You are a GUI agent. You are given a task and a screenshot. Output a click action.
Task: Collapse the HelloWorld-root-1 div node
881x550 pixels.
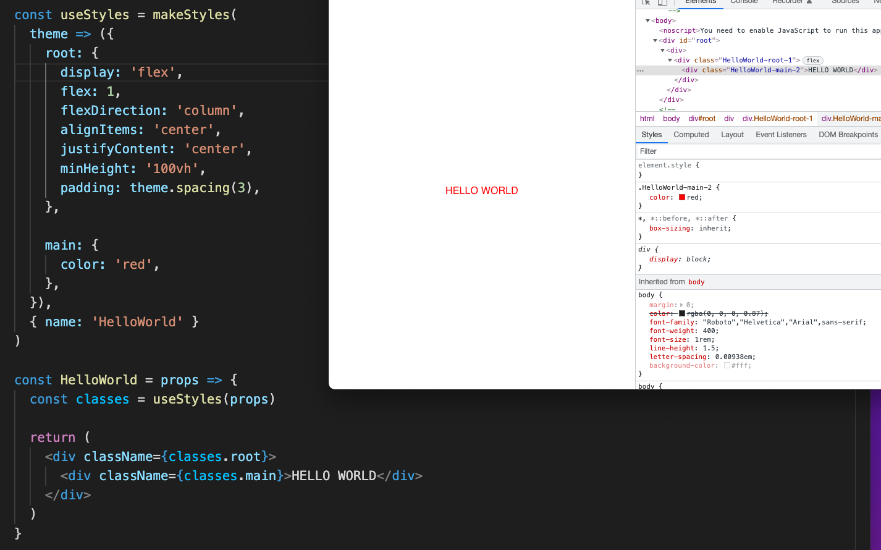670,61
